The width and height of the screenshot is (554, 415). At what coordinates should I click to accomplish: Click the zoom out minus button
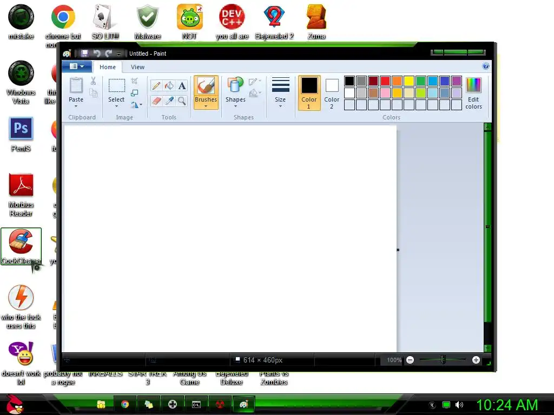tap(410, 360)
